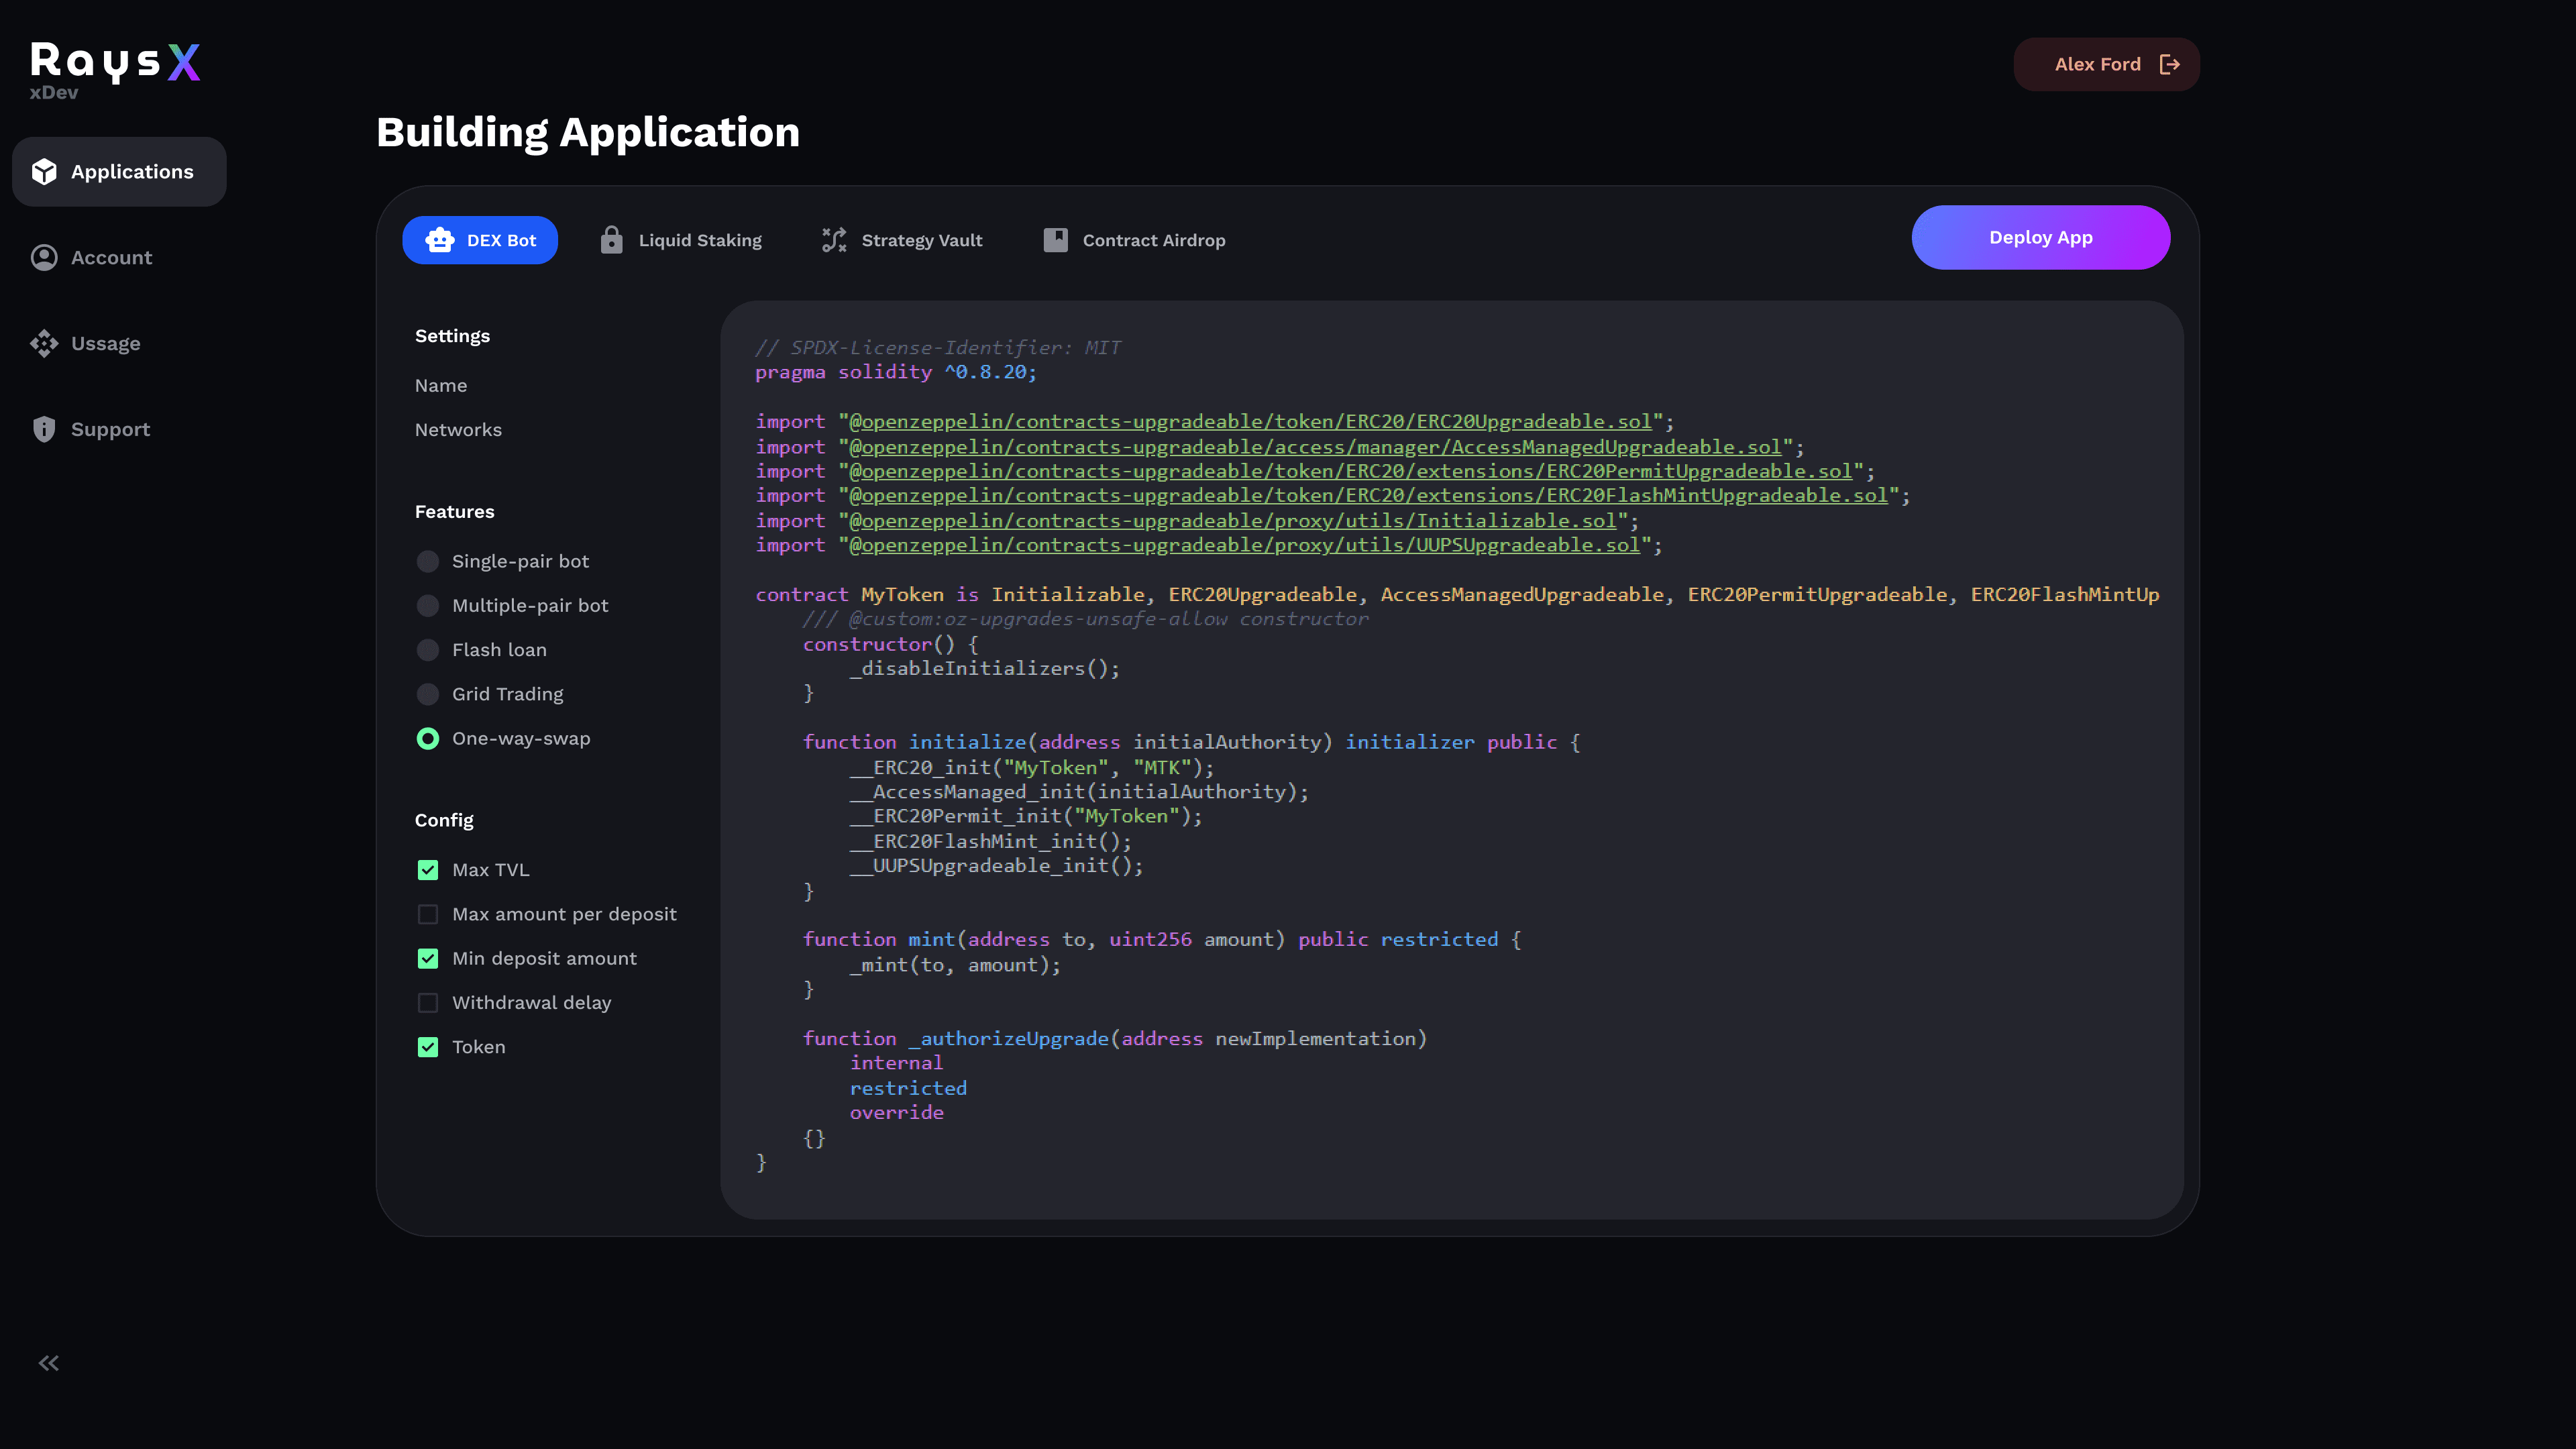Click the Applications cube icon in sidebar

(44, 172)
